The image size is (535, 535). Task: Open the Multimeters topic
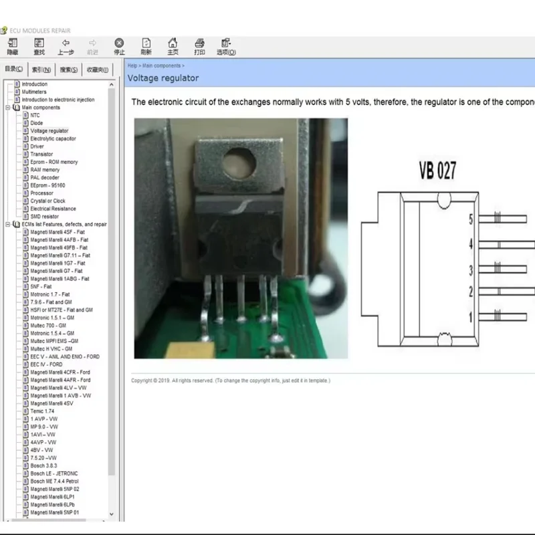[x=34, y=92]
